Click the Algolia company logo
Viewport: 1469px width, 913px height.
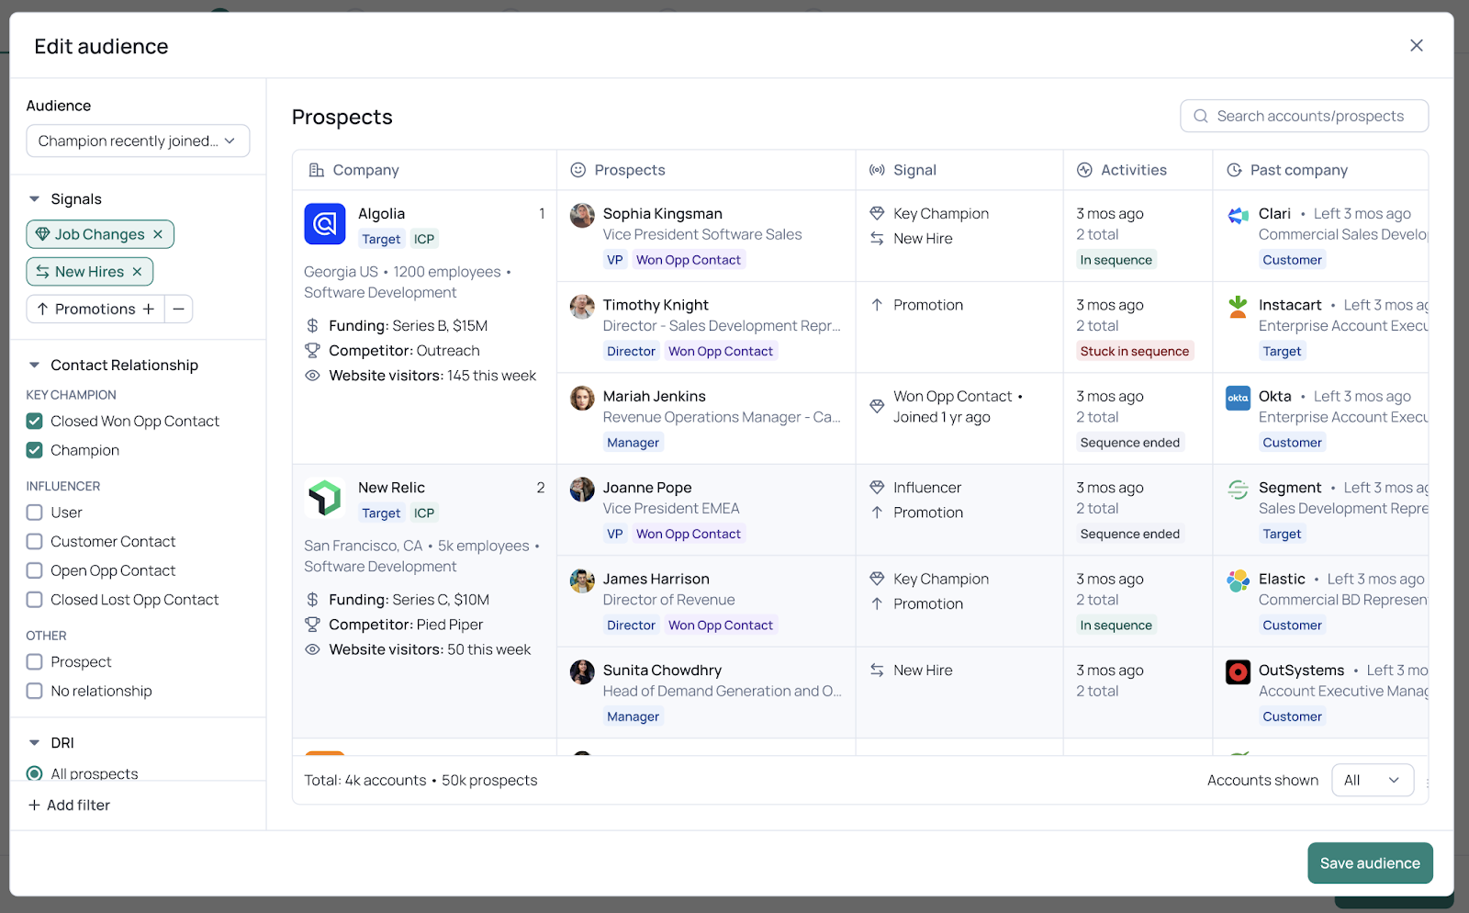click(325, 224)
